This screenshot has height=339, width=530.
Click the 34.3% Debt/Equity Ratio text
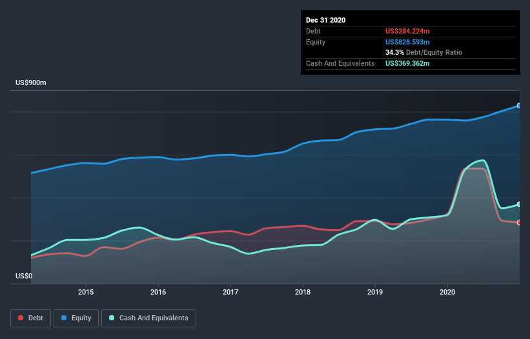pyautogui.click(x=423, y=52)
